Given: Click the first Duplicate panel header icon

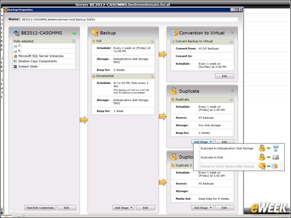Looking at the screenshot, I should click(x=174, y=91).
